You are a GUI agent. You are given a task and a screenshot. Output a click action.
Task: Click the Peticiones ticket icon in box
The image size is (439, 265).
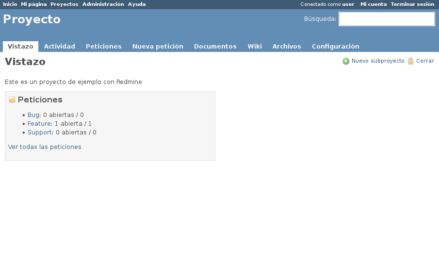click(12, 100)
